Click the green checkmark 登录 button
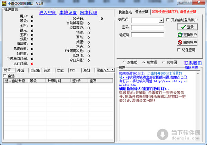Viewport: 207px width, 145px height. click(187, 27)
